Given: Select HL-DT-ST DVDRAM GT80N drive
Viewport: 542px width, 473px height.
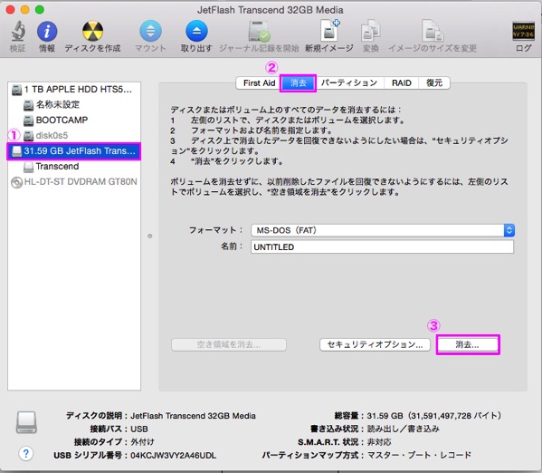Looking at the screenshot, I should (x=74, y=182).
